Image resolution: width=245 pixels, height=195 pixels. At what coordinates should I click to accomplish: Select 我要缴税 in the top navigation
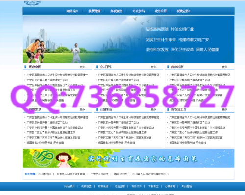tap(95, 11)
